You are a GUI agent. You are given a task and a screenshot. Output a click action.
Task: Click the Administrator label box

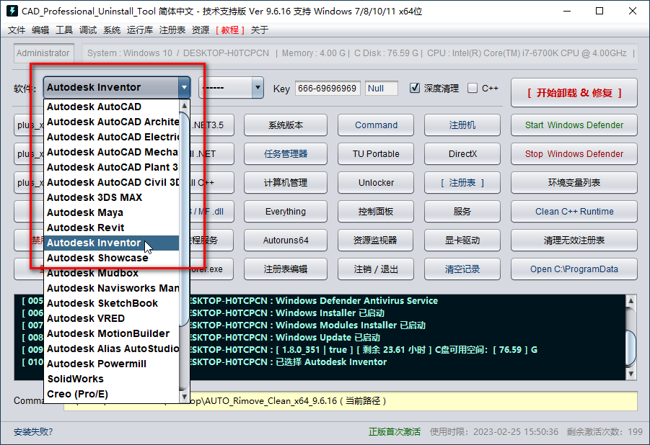(43, 53)
